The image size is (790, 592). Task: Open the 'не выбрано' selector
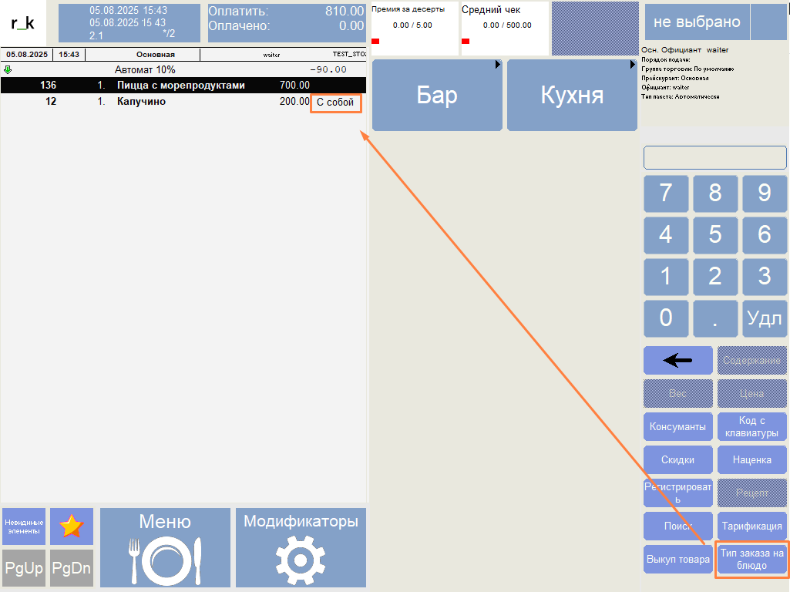696,22
